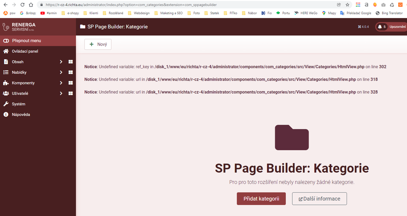Share this page via share icon

339,5
